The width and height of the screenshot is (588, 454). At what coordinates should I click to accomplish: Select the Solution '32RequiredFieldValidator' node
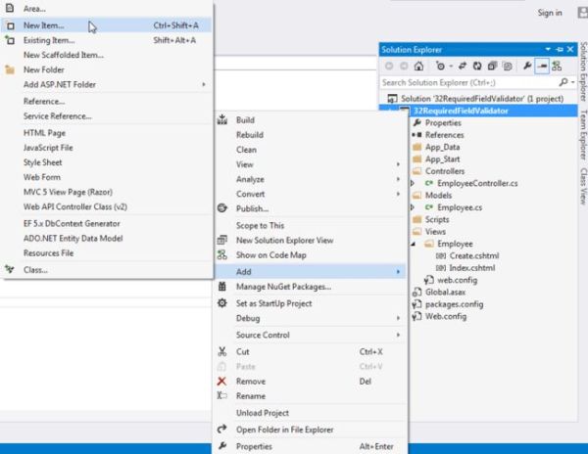[482, 99]
